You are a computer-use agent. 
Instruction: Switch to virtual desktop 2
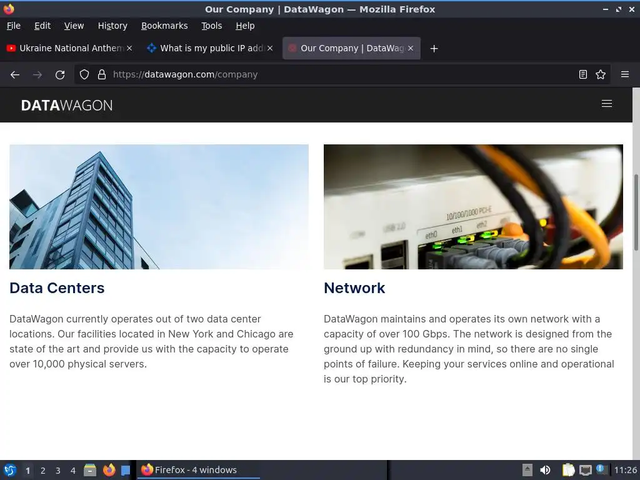(43, 471)
